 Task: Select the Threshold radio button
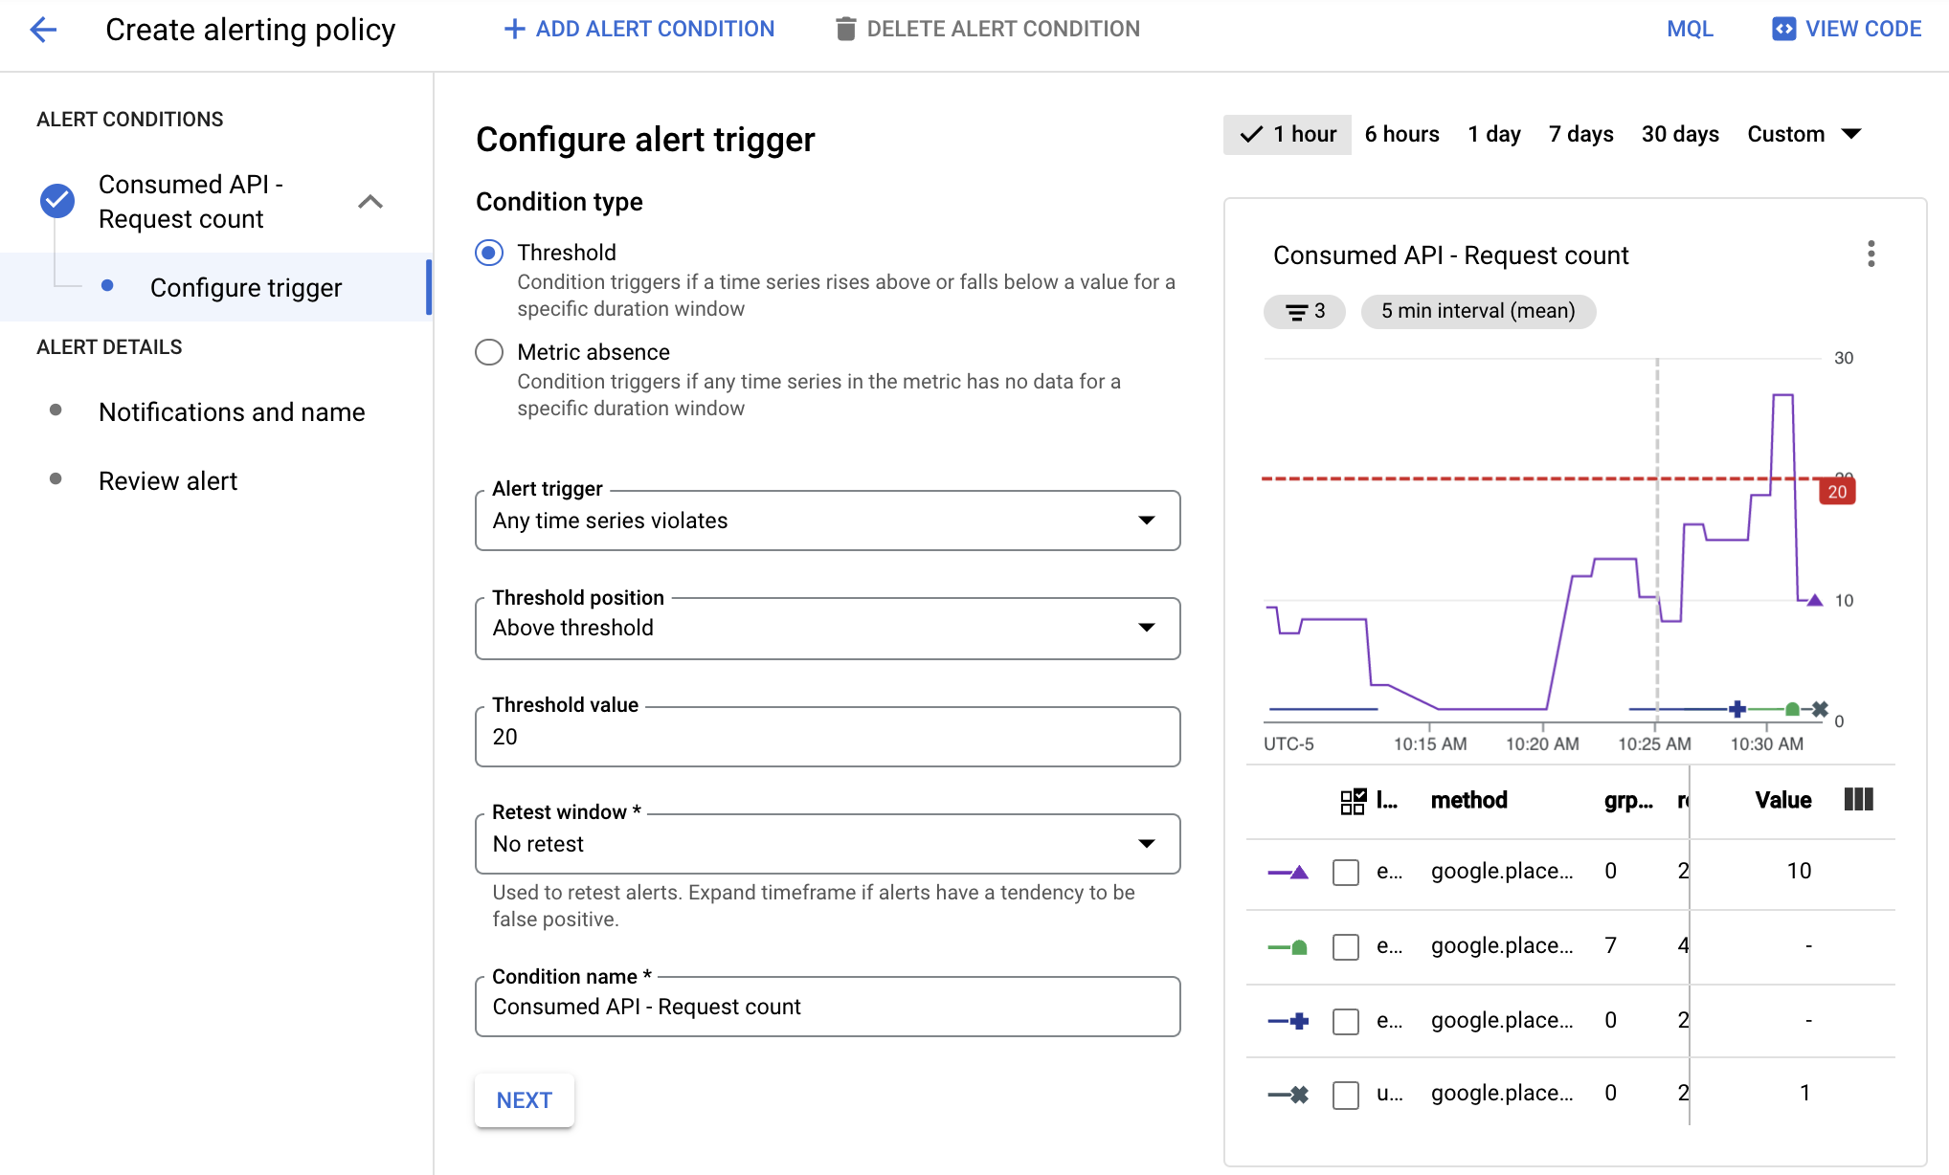(488, 252)
